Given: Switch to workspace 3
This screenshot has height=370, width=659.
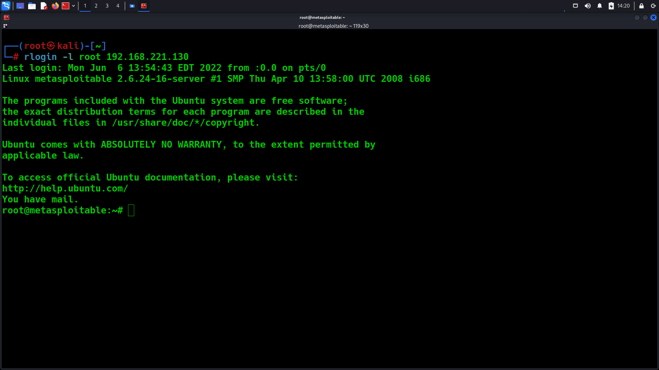Looking at the screenshot, I should point(107,6).
